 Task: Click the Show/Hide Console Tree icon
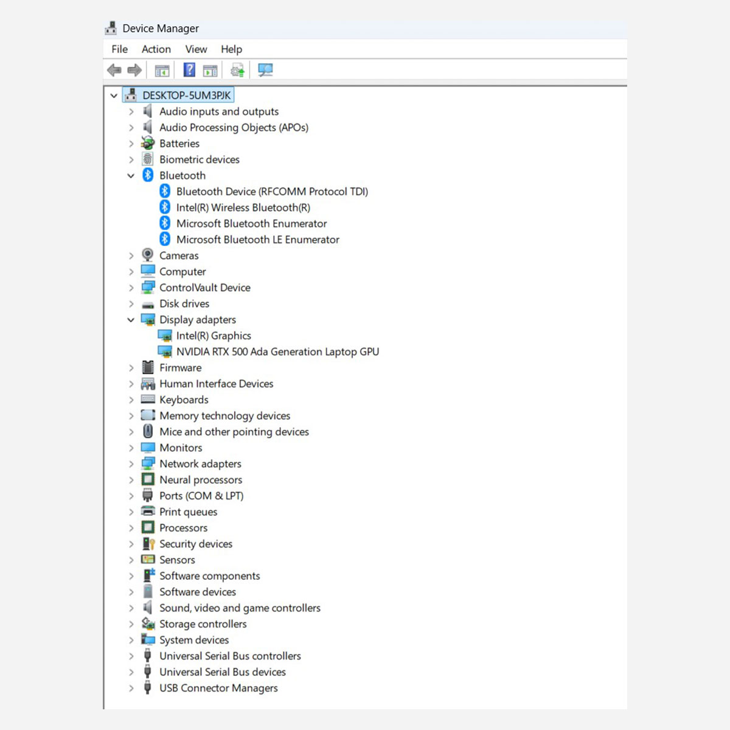point(162,71)
